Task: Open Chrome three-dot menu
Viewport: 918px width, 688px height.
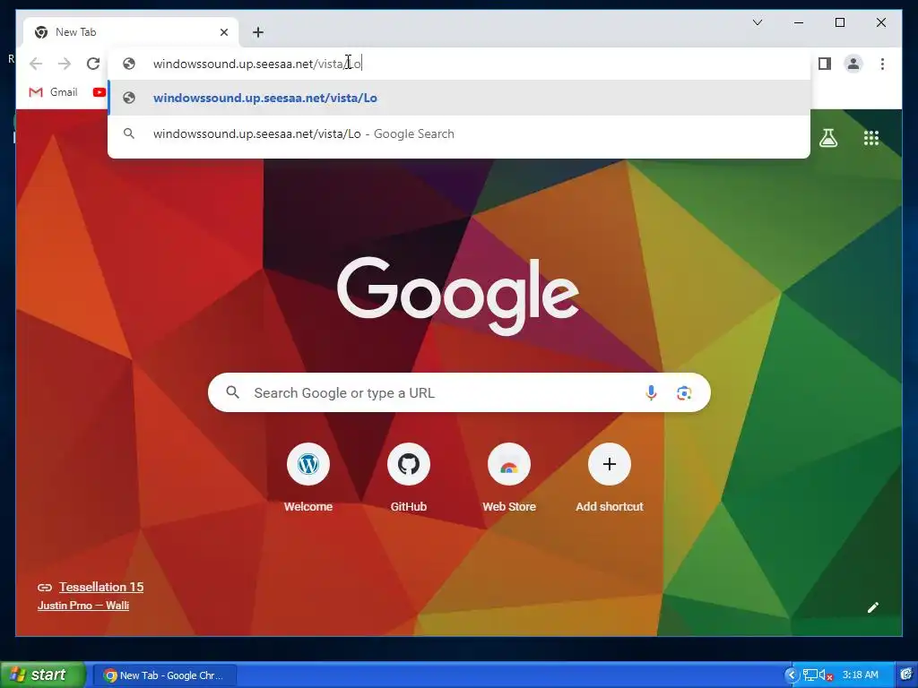Action: click(x=882, y=64)
